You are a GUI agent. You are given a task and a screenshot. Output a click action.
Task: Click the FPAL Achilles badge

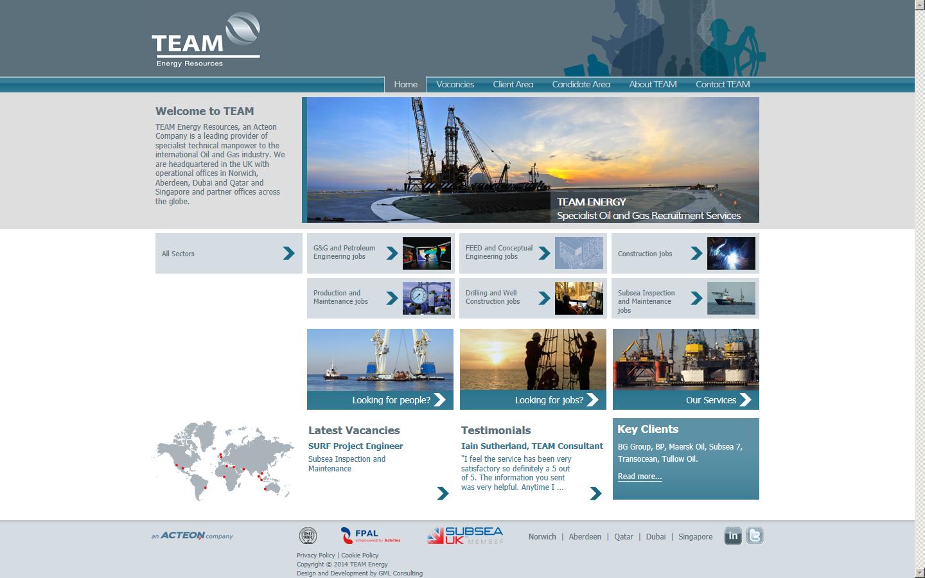(371, 536)
